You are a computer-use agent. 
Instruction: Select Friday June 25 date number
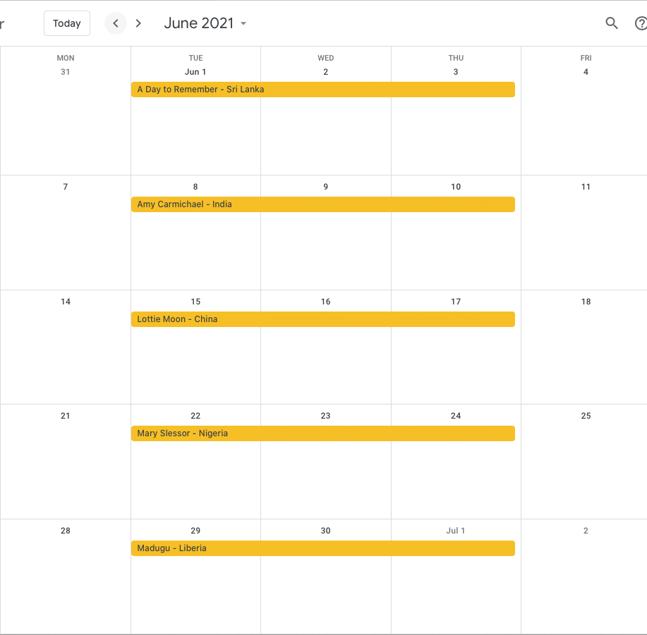point(586,416)
